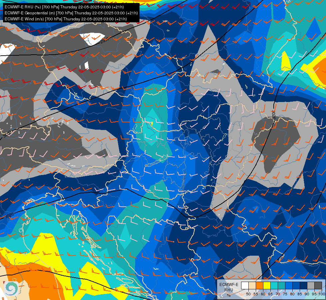Click the '95' legend tick label
The width and height of the screenshot is (326, 300).
coord(314,294)
